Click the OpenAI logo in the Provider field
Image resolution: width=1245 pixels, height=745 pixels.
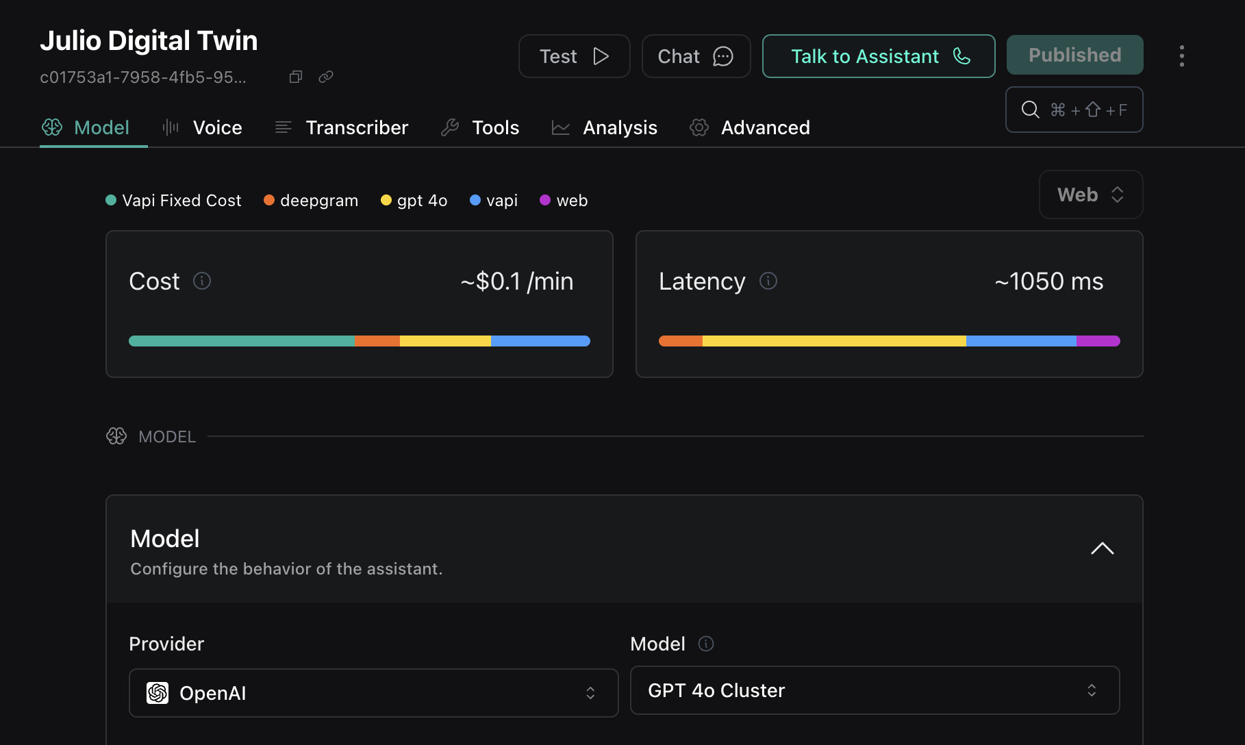click(x=158, y=693)
